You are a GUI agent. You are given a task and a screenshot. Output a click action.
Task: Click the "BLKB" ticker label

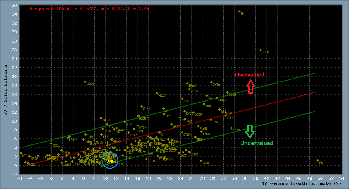pyautogui.click(x=84, y=157)
